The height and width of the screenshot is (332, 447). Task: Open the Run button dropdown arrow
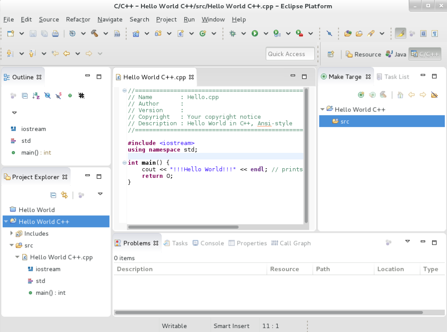click(x=265, y=33)
